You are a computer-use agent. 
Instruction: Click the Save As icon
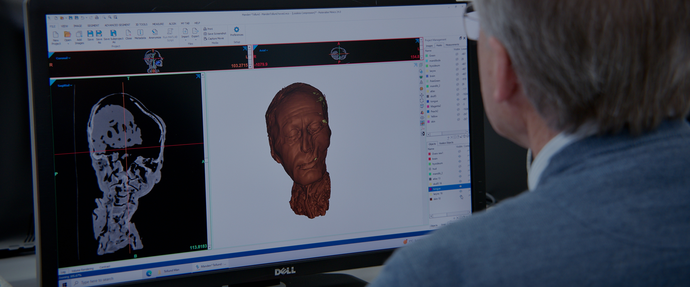click(x=100, y=34)
